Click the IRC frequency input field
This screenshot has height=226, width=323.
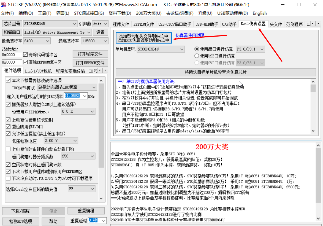[x=72, y=96]
